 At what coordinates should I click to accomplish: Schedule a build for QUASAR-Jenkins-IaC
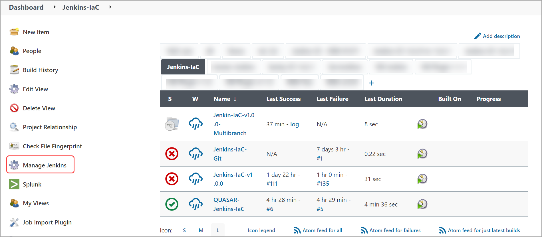pyautogui.click(x=422, y=204)
